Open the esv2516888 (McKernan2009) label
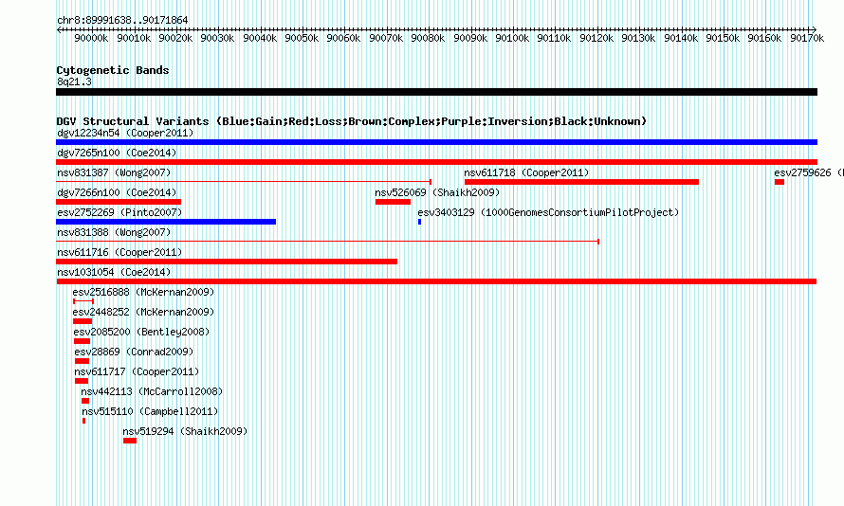 143,292
